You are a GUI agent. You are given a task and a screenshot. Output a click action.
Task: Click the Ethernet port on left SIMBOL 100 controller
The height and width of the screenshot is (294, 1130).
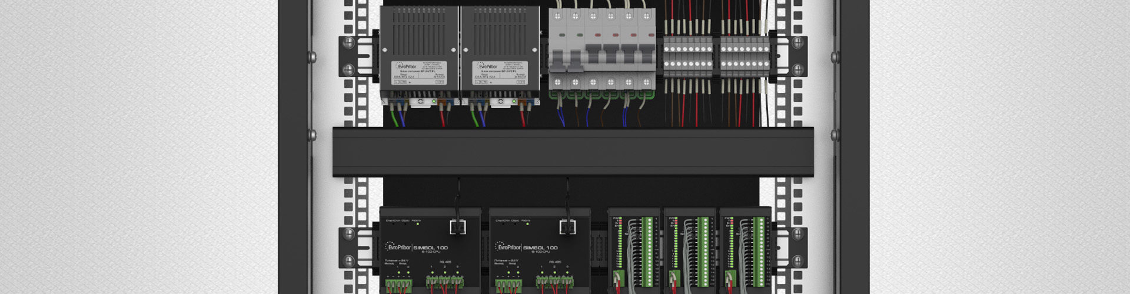[x=457, y=226]
